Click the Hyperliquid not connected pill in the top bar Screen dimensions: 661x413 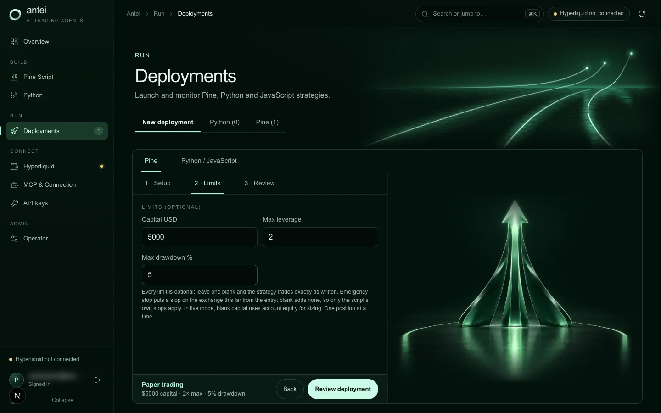[x=588, y=14]
